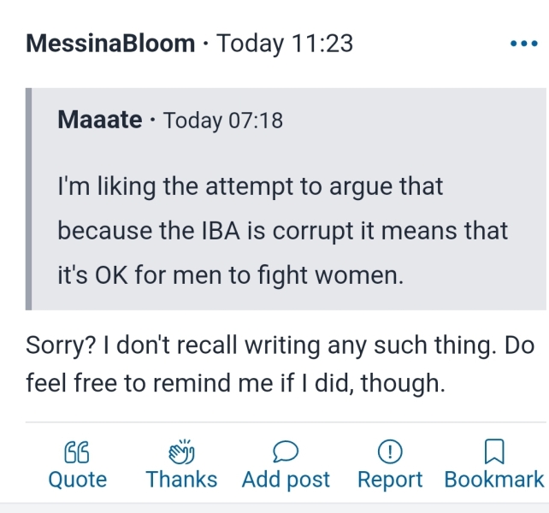Click the post timestamp Today 11:23
549x513 pixels.
coord(285,44)
